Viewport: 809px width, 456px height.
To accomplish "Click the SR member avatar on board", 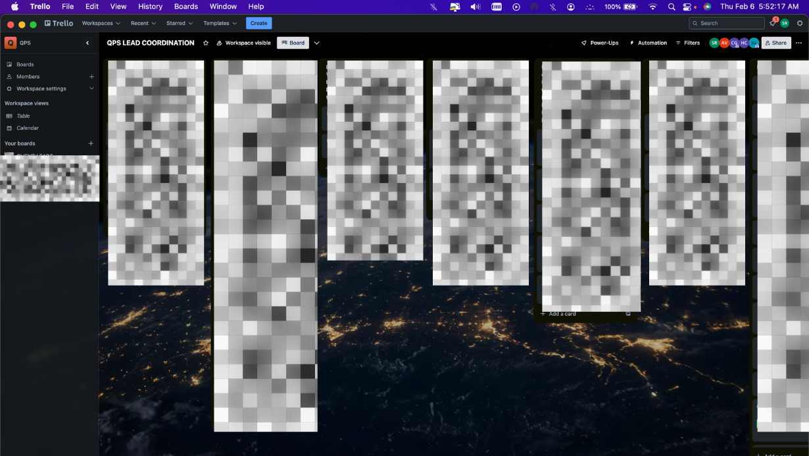I will [x=714, y=43].
